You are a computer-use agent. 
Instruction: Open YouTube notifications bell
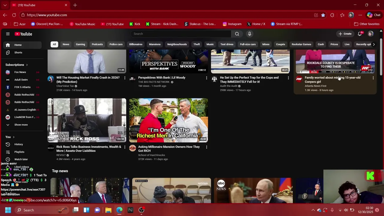tap(360, 34)
